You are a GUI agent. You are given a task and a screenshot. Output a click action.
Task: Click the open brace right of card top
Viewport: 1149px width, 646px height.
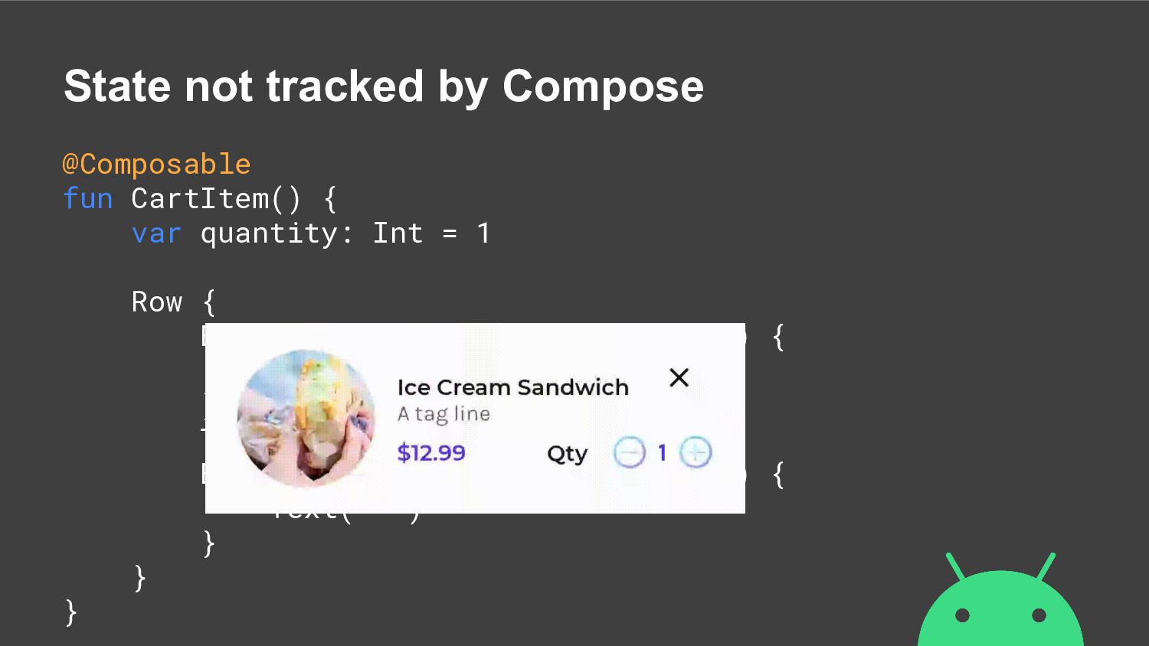778,337
